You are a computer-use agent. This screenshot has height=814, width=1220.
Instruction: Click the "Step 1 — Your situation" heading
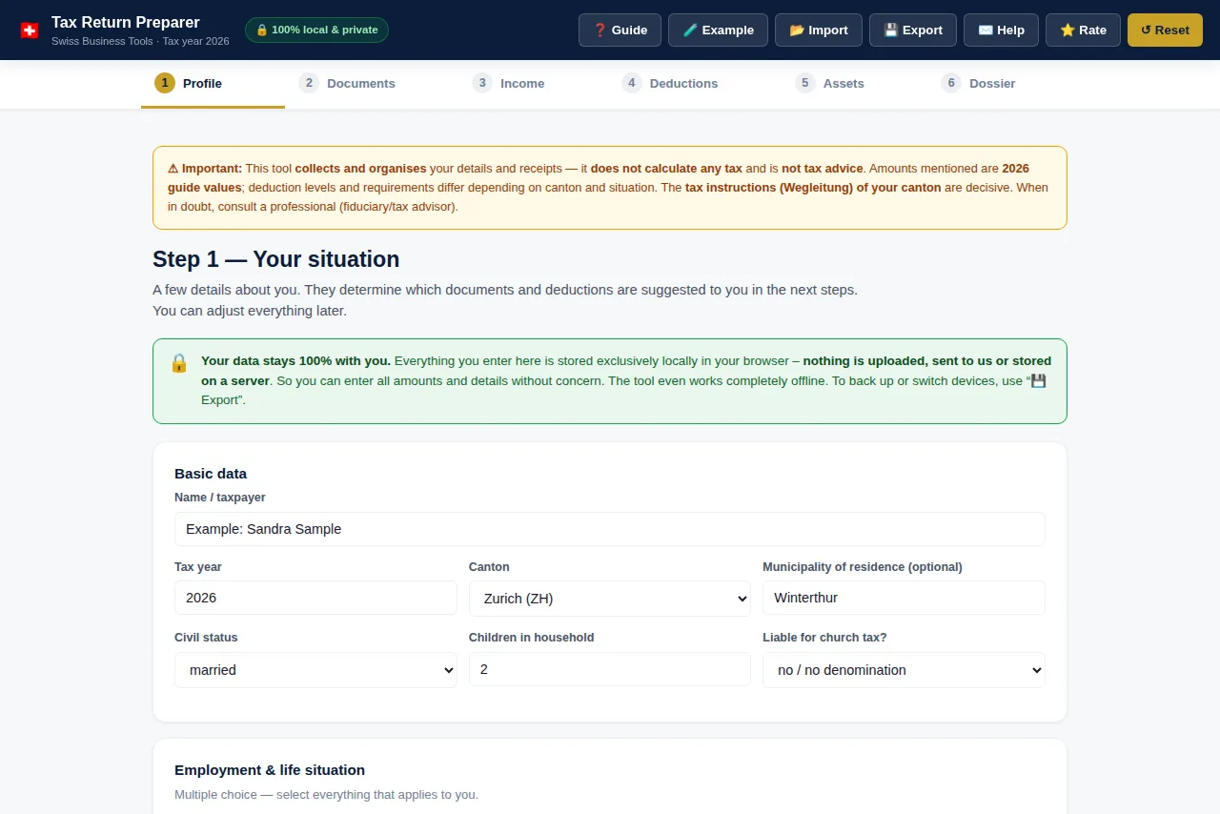coord(276,259)
